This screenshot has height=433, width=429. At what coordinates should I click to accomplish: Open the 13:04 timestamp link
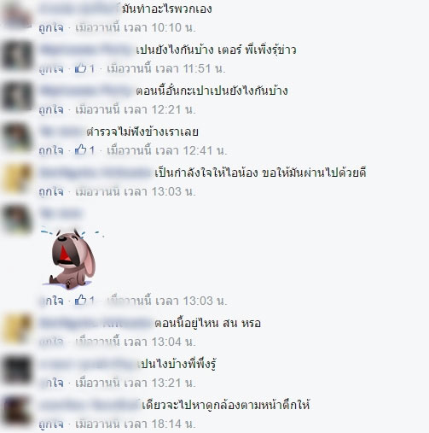pyautogui.click(x=136, y=342)
